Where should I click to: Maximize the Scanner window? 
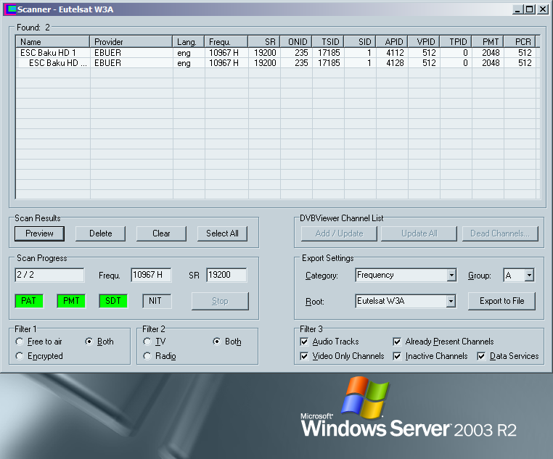[529, 9]
